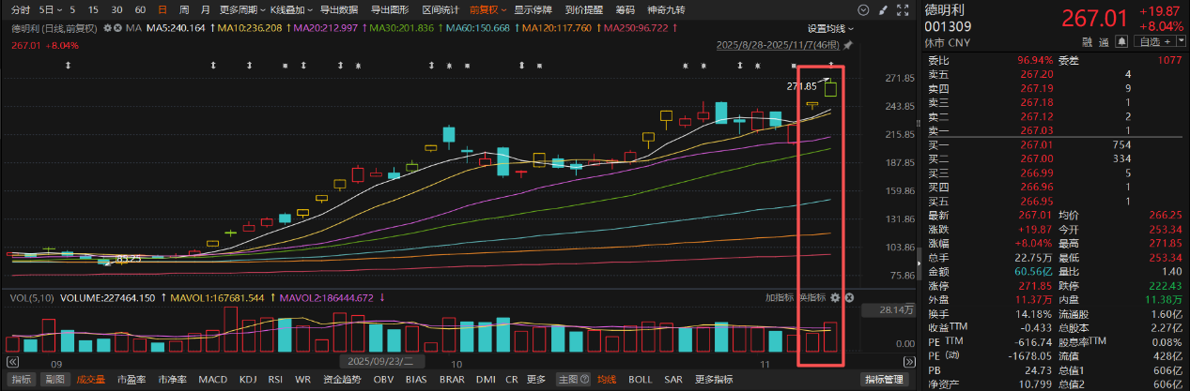
Task: Open 更多 sub-indicator list
Action: (x=536, y=379)
